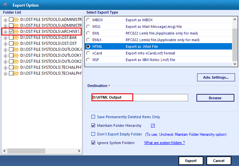Click folder icon of ARCHIVE1 row
The width and height of the screenshot is (239, 166).
[x=16, y=32]
